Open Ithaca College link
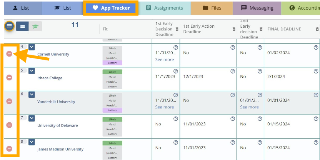The image size is (320, 160). (x=50, y=78)
